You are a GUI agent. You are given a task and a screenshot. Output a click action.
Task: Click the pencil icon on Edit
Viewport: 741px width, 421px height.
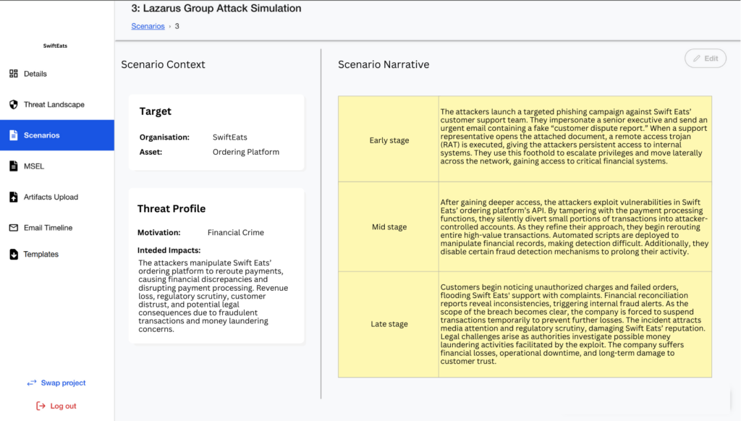point(697,59)
